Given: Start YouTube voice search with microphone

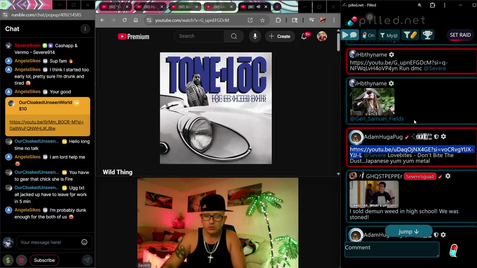Looking at the screenshot, I should [x=255, y=36].
